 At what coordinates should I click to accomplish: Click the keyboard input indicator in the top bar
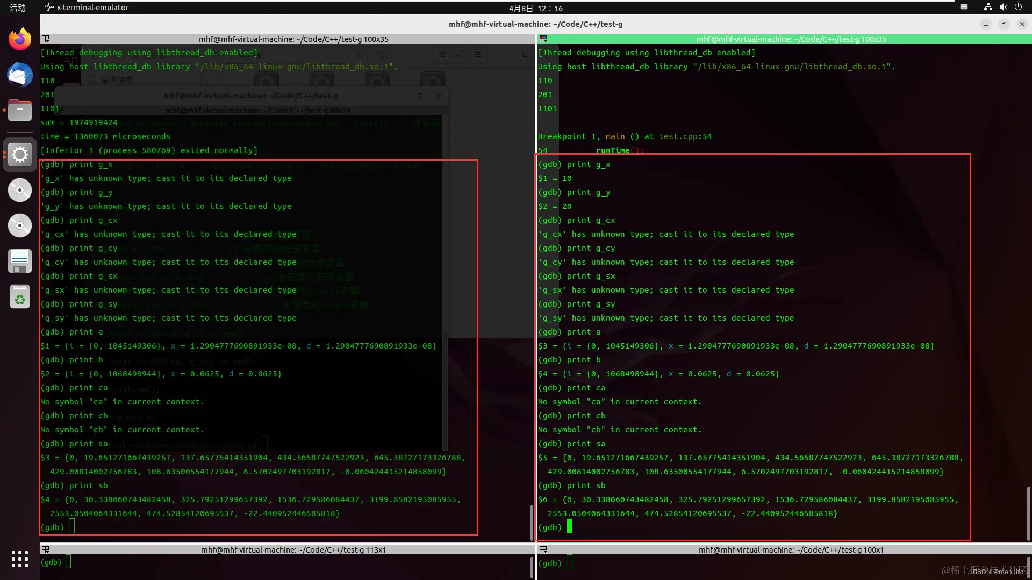coord(964,8)
